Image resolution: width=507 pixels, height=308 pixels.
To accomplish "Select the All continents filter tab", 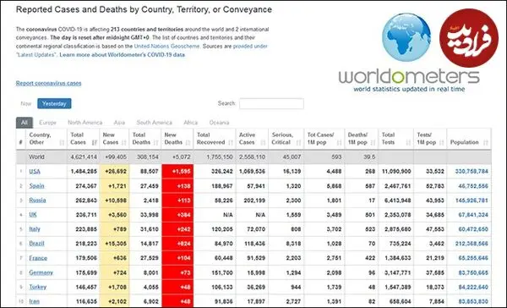I will coord(25,123).
